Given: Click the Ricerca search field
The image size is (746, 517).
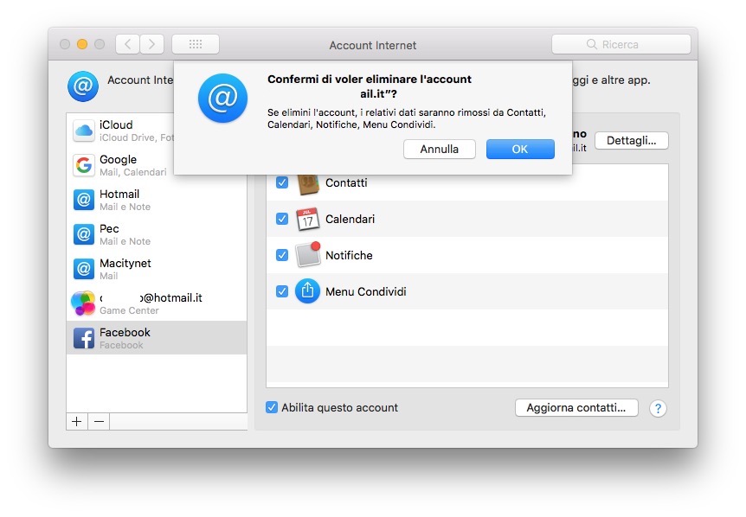Looking at the screenshot, I should click(x=621, y=44).
